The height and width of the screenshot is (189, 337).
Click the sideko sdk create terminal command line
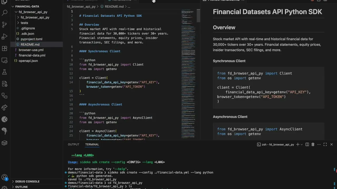pos(160,173)
